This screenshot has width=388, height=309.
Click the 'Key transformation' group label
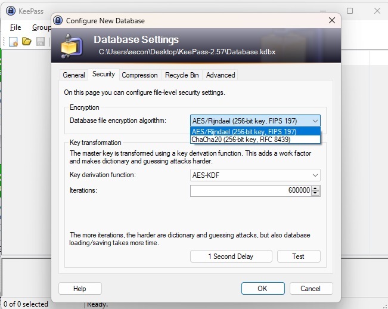pos(95,143)
